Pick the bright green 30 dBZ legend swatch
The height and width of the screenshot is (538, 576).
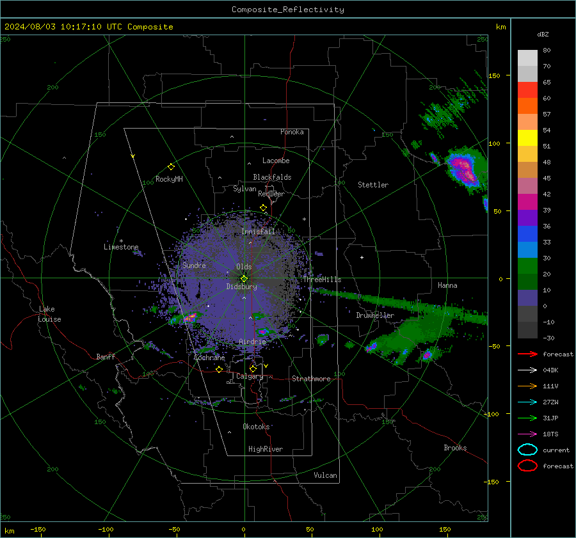coord(527,266)
